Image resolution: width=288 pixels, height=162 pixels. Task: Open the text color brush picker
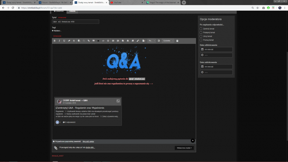138,41
